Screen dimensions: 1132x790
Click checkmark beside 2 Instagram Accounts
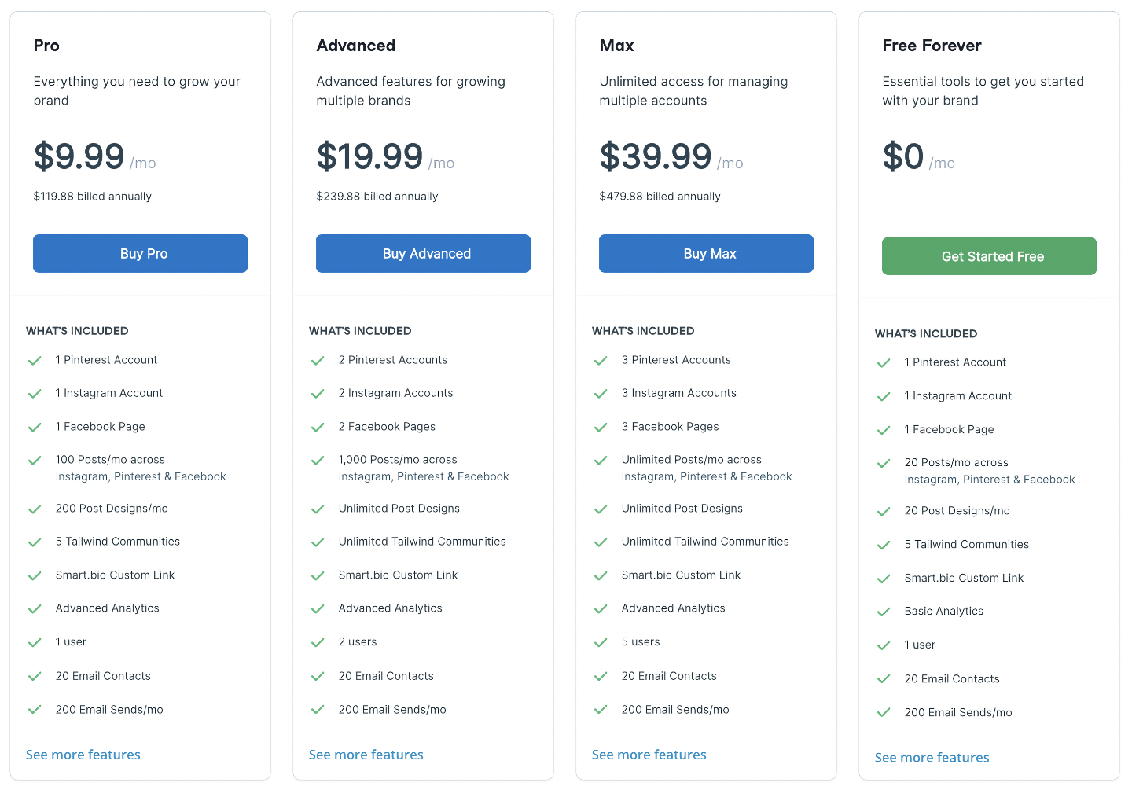[318, 394]
